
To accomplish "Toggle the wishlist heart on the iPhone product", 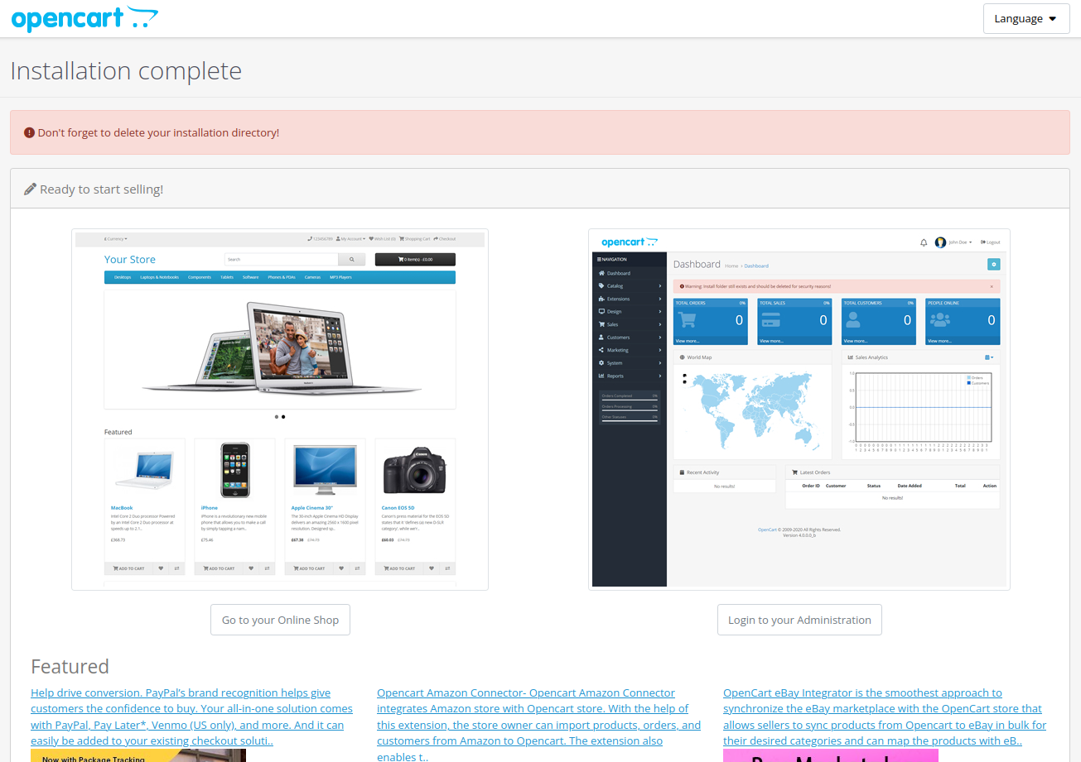I will (251, 568).
